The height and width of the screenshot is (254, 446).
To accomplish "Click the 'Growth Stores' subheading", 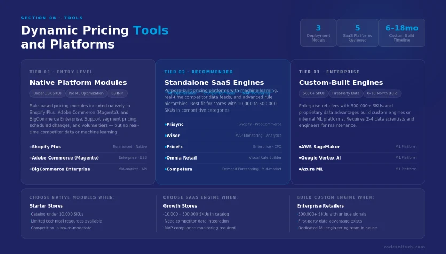I will pyautogui.click(x=180, y=205).
